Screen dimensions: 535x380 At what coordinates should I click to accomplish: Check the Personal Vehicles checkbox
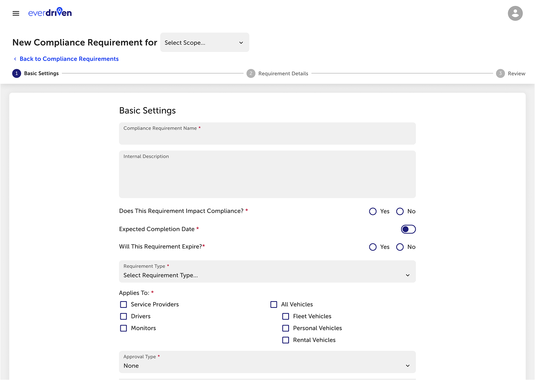(286, 328)
